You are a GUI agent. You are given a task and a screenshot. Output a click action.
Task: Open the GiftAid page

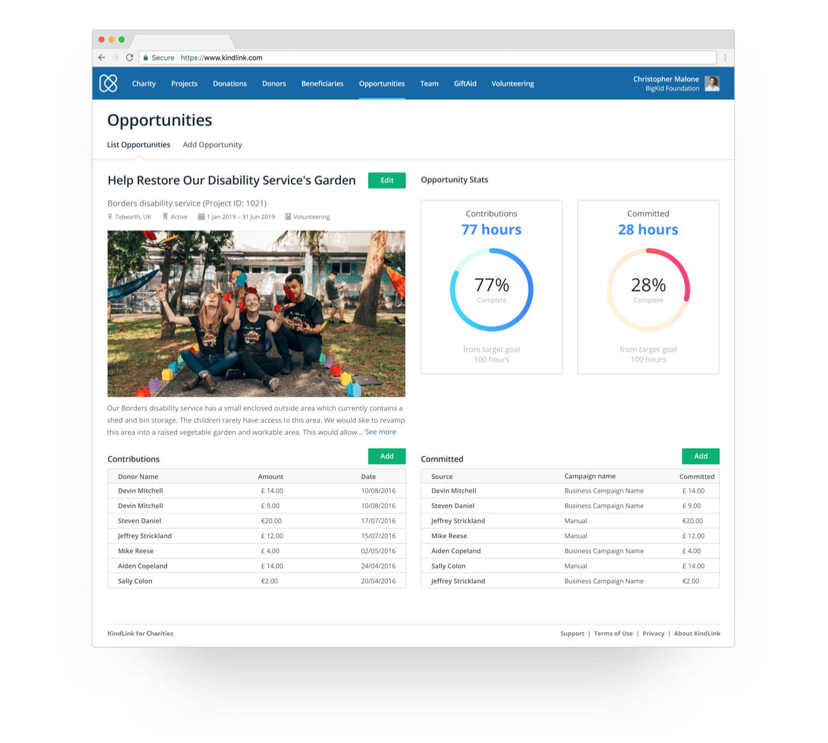pyautogui.click(x=465, y=83)
